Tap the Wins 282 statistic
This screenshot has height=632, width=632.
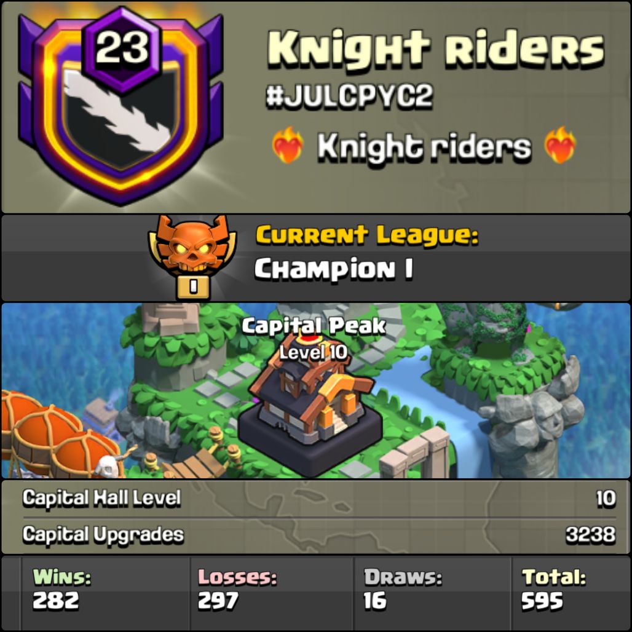pos(61,589)
